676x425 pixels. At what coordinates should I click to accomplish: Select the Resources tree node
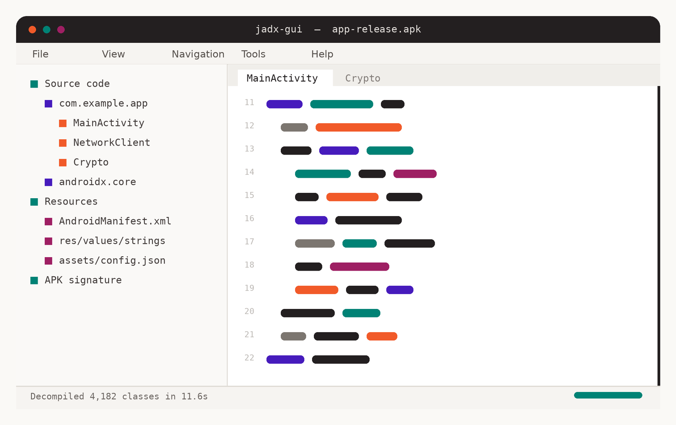click(x=71, y=202)
